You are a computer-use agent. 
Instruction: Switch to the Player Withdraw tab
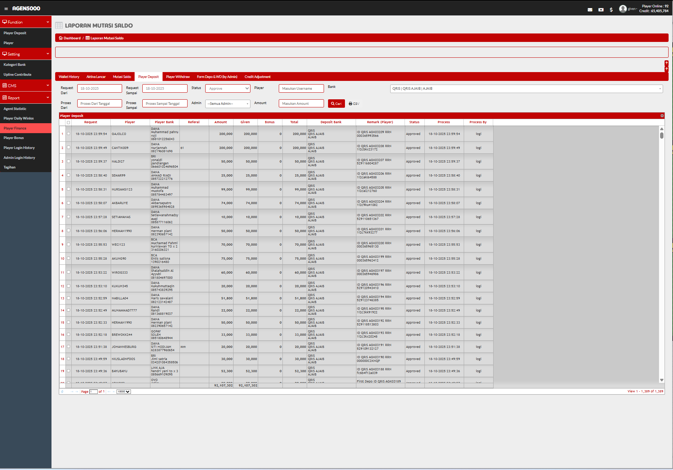tap(178, 77)
